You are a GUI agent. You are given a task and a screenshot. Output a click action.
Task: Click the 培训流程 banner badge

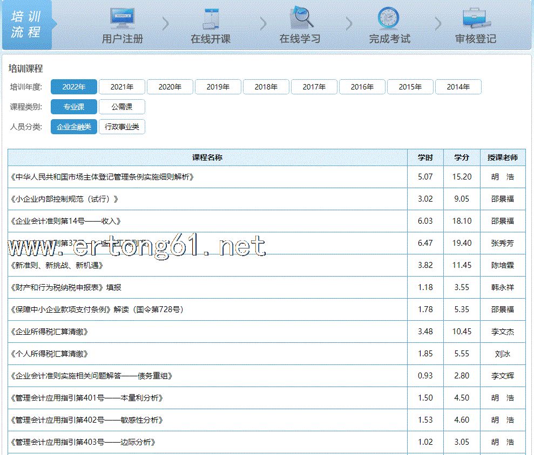[x=26, y=25]
